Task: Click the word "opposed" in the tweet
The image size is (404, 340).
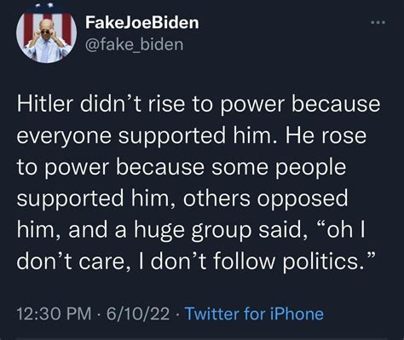Action: point(303,200)
